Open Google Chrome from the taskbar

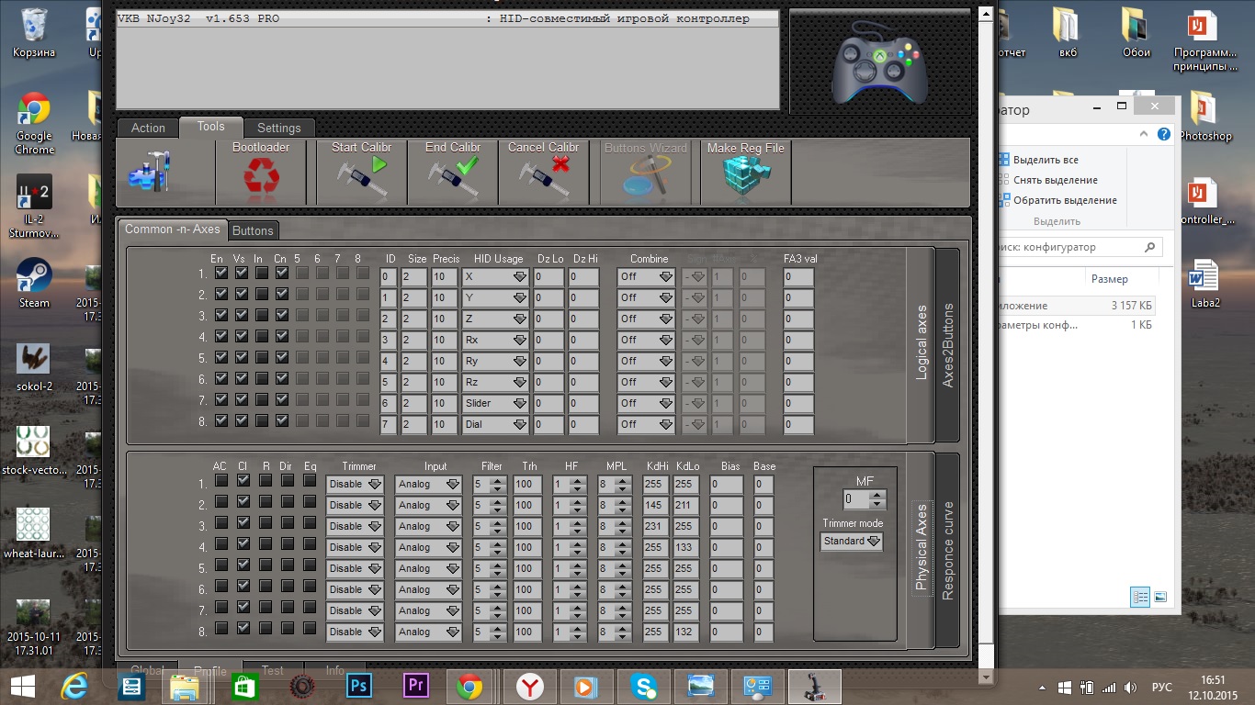[470, 687]
